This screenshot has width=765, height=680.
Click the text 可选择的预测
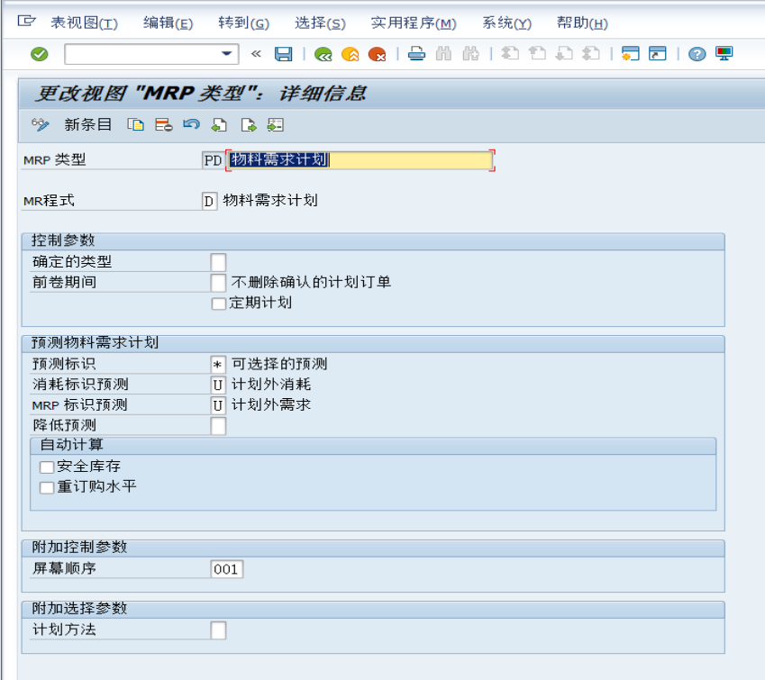[x=279, y=364]
